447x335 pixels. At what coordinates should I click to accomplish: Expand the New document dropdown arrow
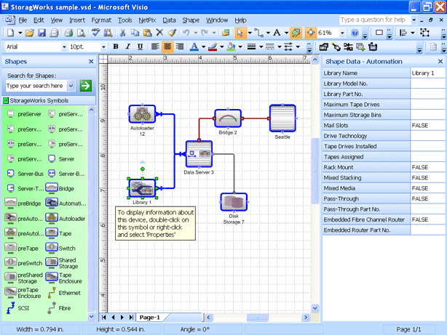(20, 33)
